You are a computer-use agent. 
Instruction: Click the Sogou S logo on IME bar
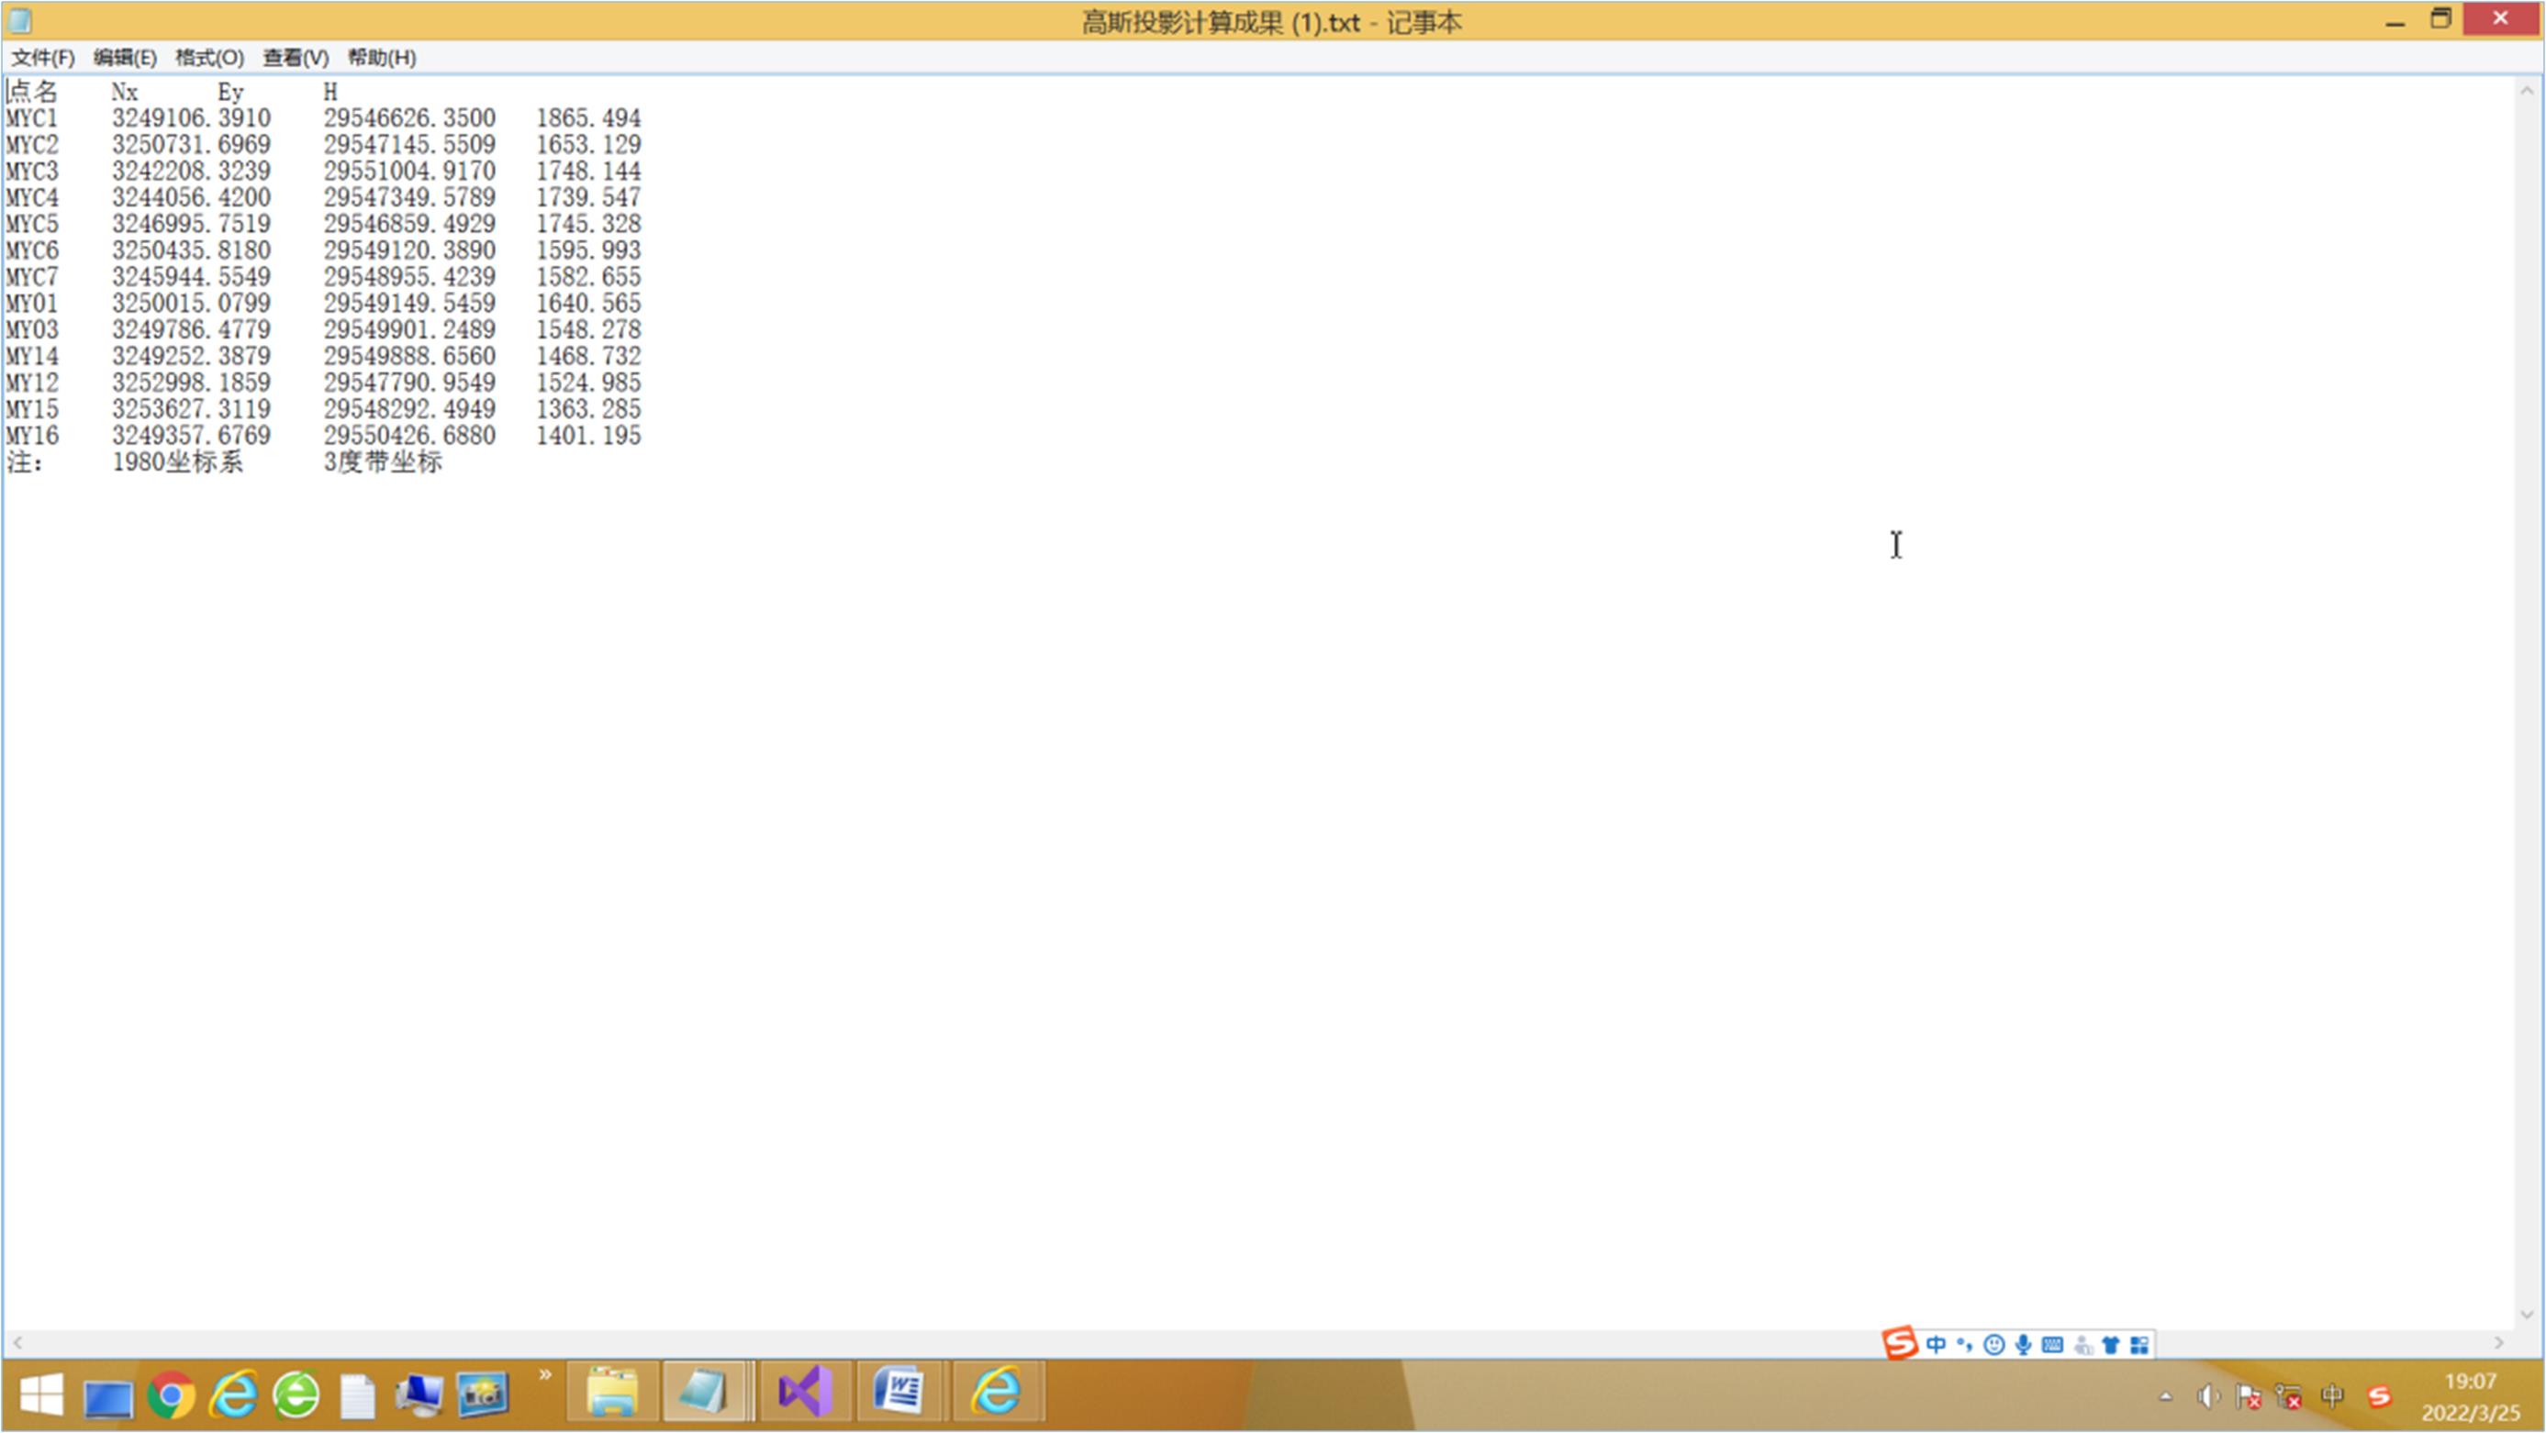tap(1900, 1344)
